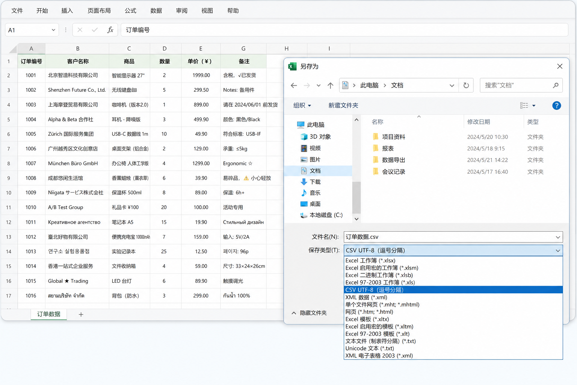Click 此电脑 breadcrumb in address bar
The width and height of the screenshot is (577, 385).
click(x=369, y=85)
